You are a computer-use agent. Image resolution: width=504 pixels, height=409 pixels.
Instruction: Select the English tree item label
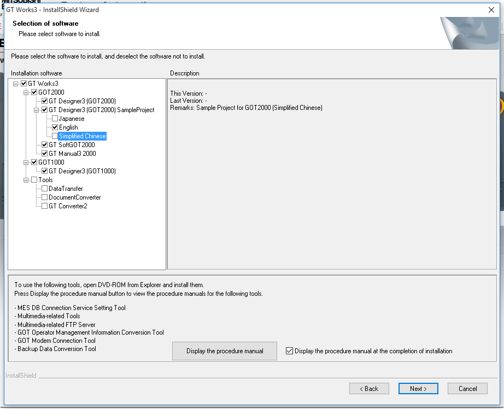click(68, 127)
